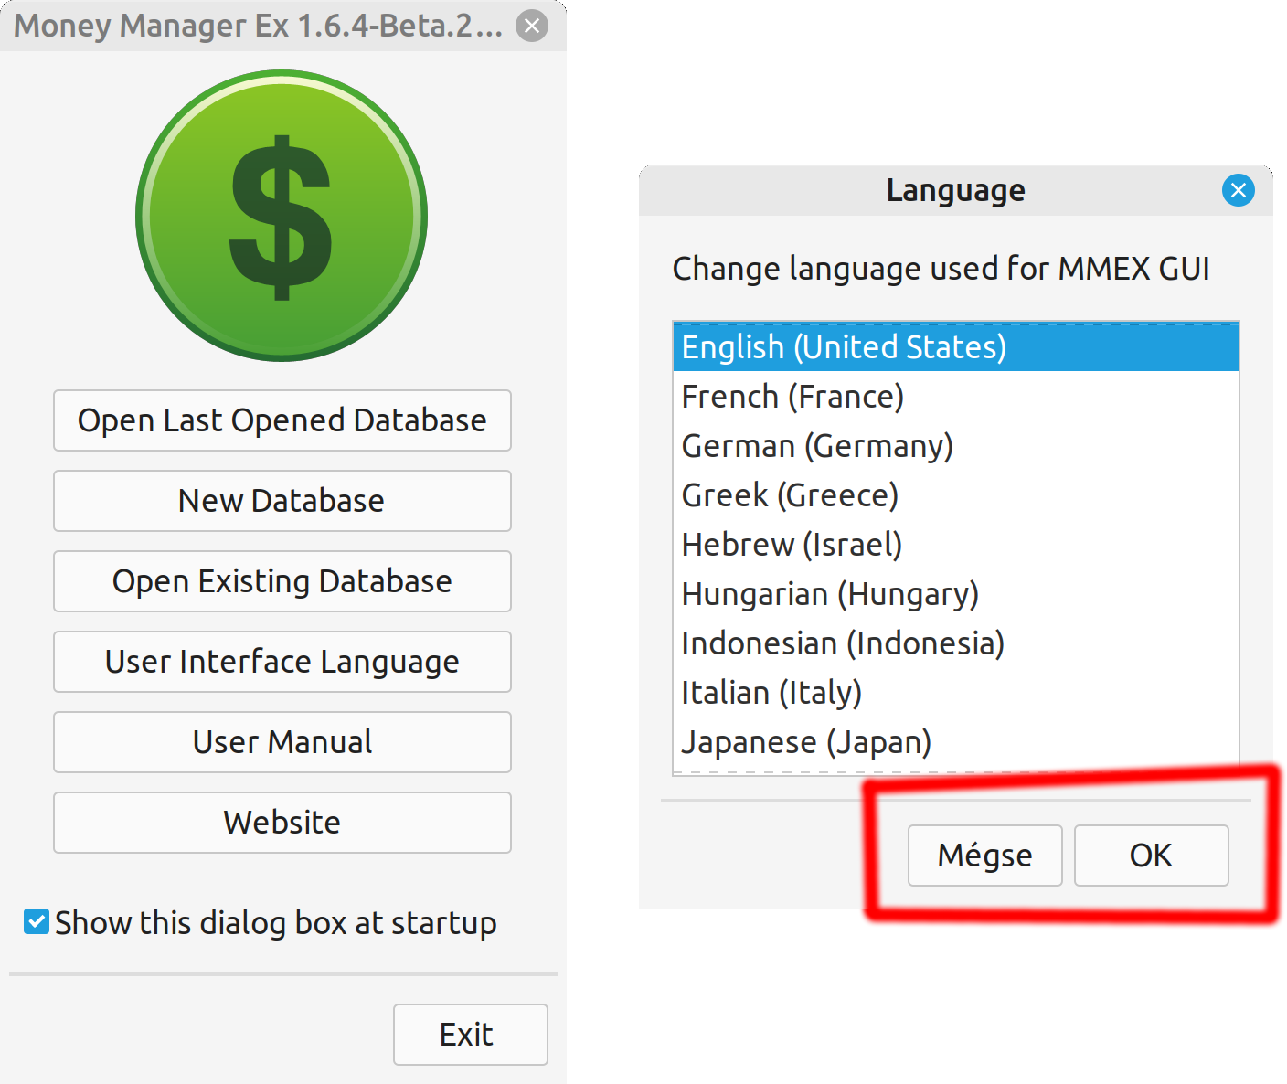Viewport: 1287px width, 1084px height.
Task: Keep English (United States) selected
Action: [x=843, y=346]
